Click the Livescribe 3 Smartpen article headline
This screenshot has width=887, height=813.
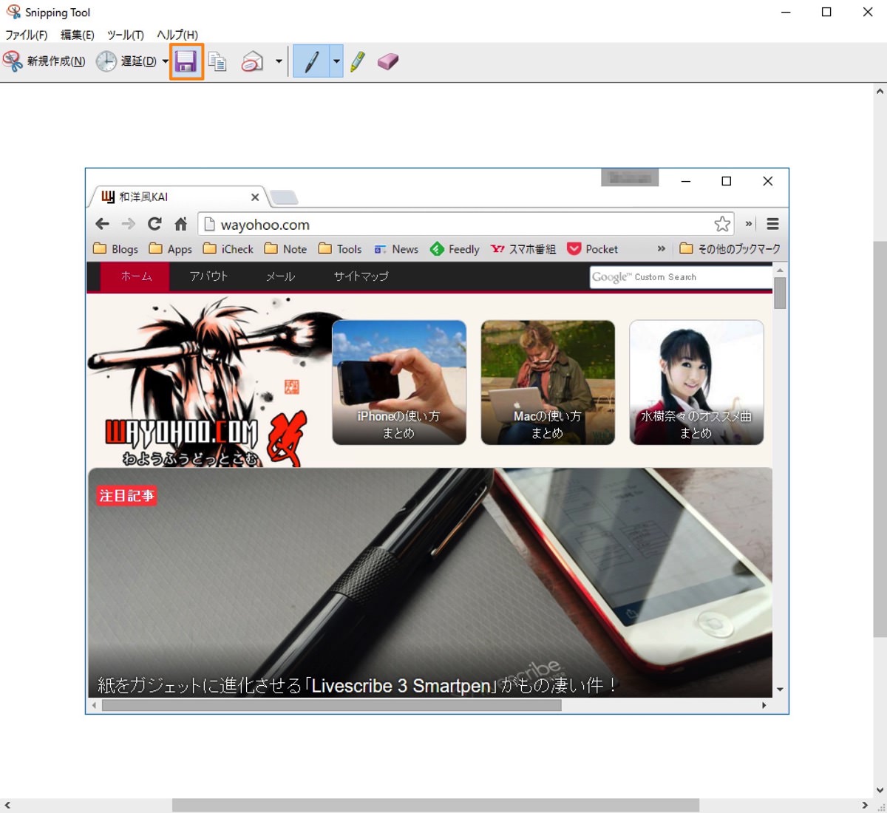[x=358, y=686]
